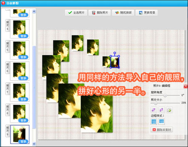Click 替换 on the 照片4 thumbnail
Image resolution: width=188 pixels, height=147 pixels.
23,36
